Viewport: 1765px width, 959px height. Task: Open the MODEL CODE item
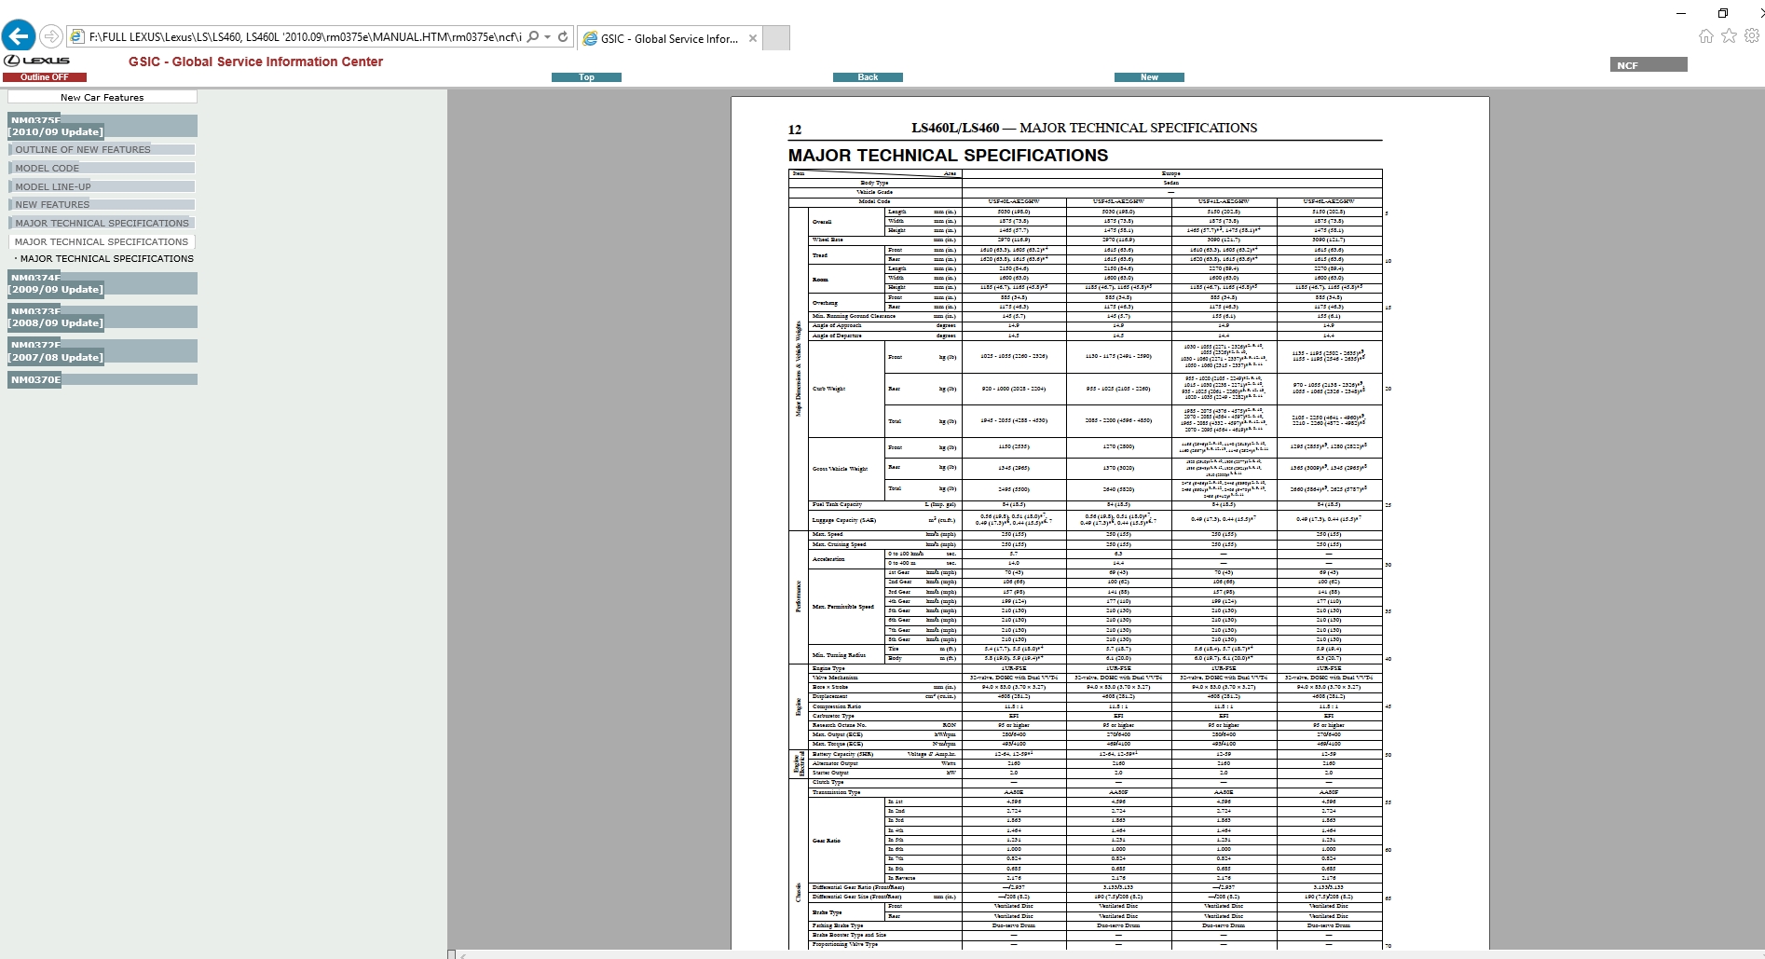103,168
